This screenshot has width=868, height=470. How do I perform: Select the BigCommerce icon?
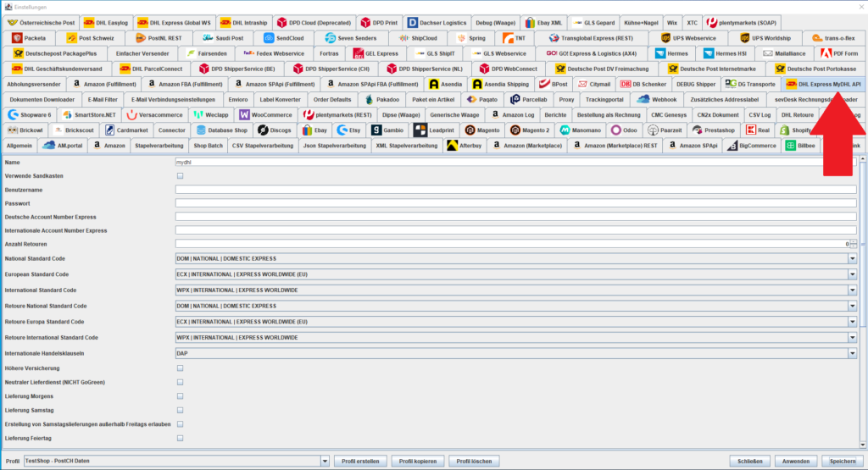pos(732,146)
